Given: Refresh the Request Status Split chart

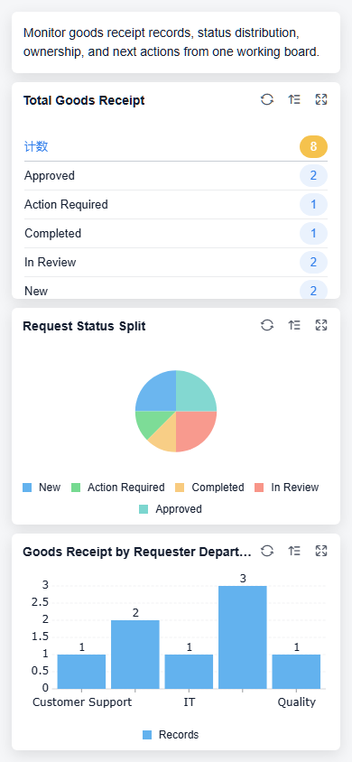Looking at the screenshot, I should click(x=267, y=325).
